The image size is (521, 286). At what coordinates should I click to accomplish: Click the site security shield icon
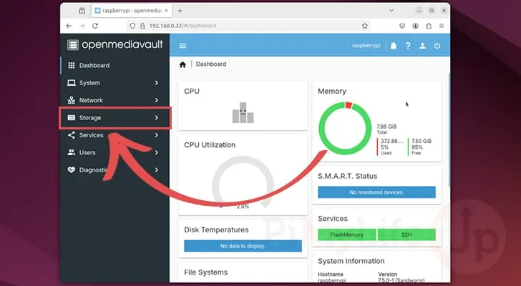(132, 26)
